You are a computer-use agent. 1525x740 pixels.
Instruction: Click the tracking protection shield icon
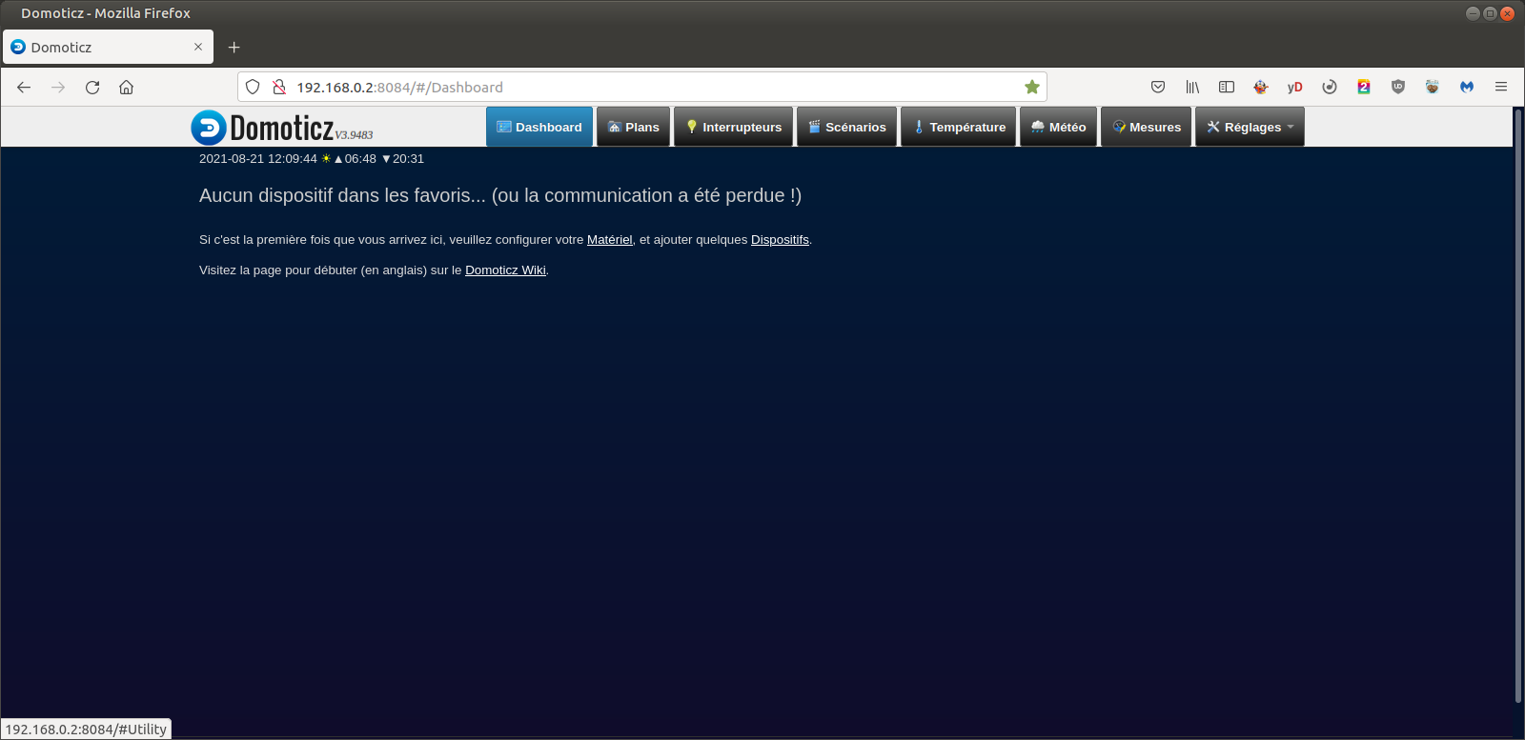pyautogui.click(x=253, y=87)
